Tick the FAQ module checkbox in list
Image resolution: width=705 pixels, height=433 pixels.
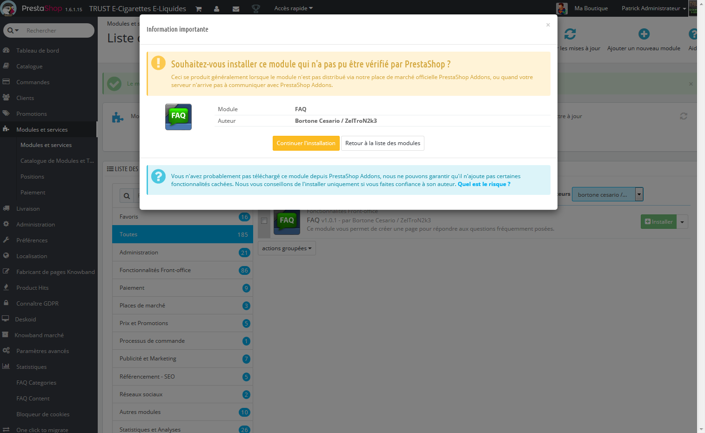(264, 220)
